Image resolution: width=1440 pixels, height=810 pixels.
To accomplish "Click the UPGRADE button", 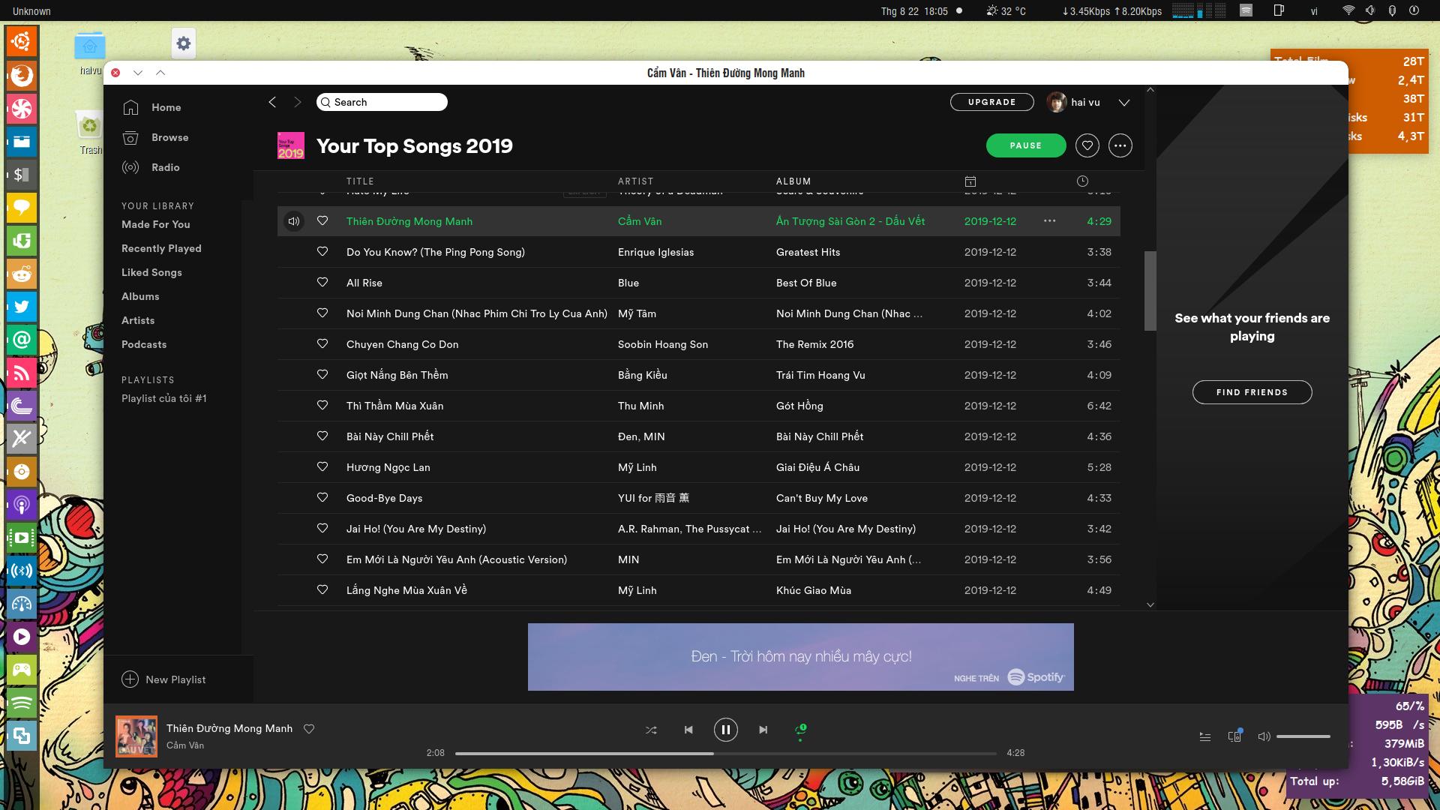I will pyautogui.click(x=992, y=102).
